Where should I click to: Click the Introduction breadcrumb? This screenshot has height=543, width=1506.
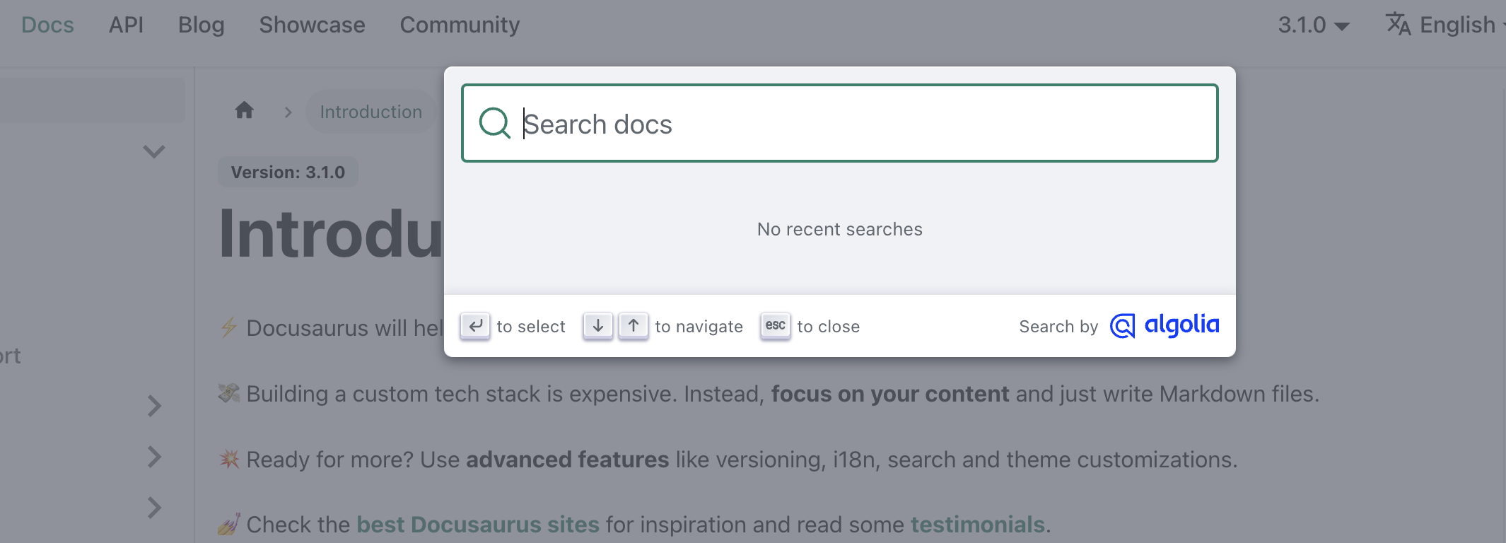pyautogui.click(x=370, y=112)
